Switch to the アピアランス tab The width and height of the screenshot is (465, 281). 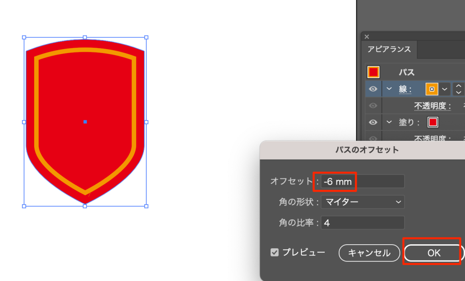[x=389, y=49]
